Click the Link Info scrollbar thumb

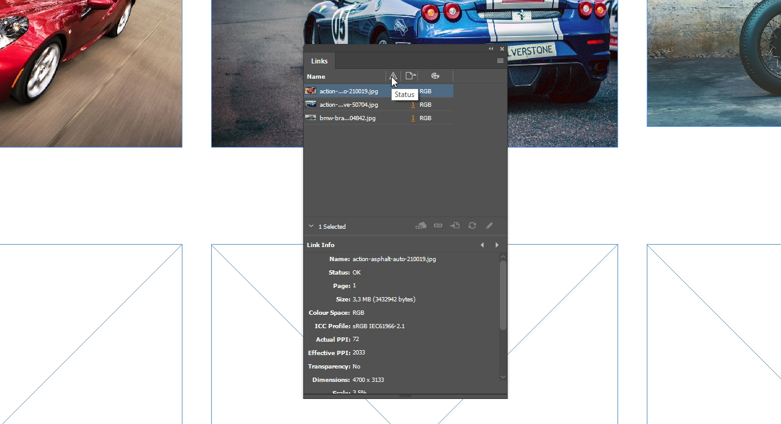503,295
